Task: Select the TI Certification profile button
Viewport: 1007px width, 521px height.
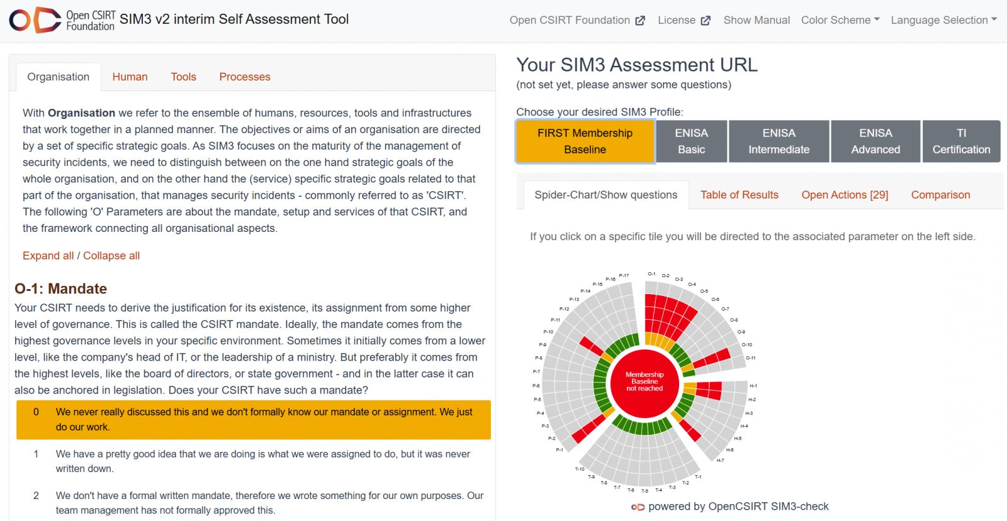Action: [x=961, y=141]
